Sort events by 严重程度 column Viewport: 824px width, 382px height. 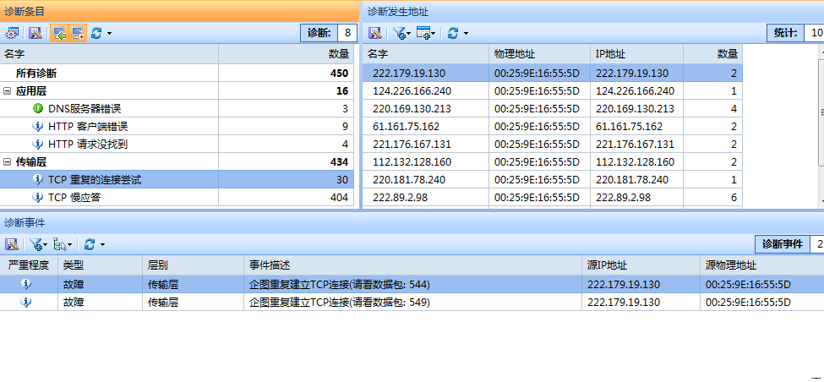coord(29,265)
